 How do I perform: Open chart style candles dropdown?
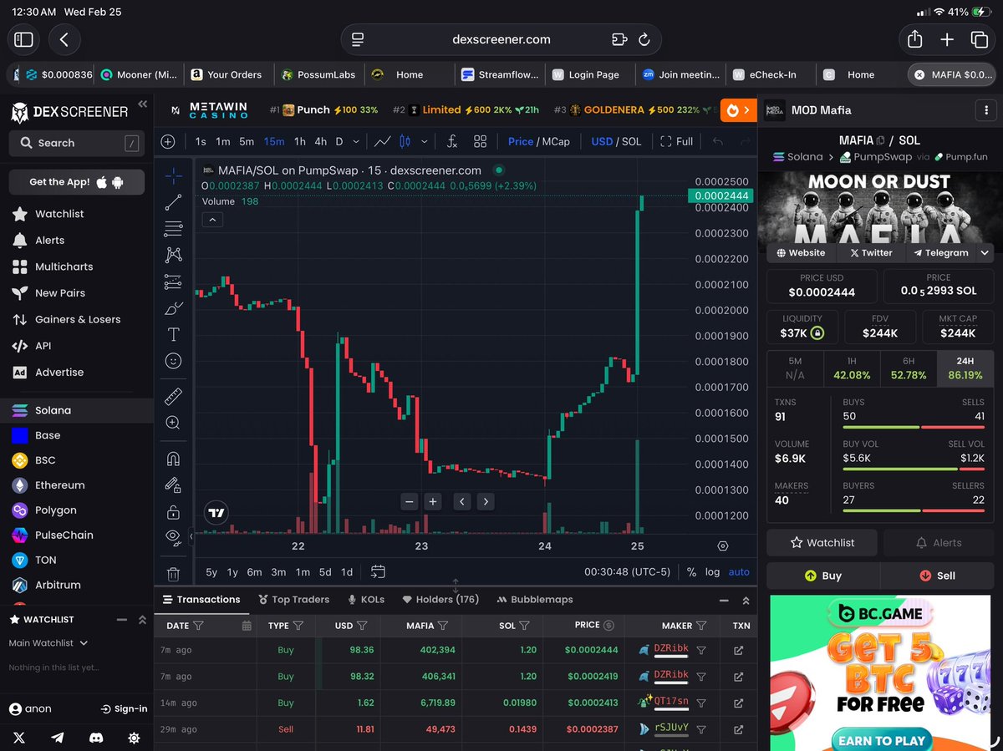[424, 141]
